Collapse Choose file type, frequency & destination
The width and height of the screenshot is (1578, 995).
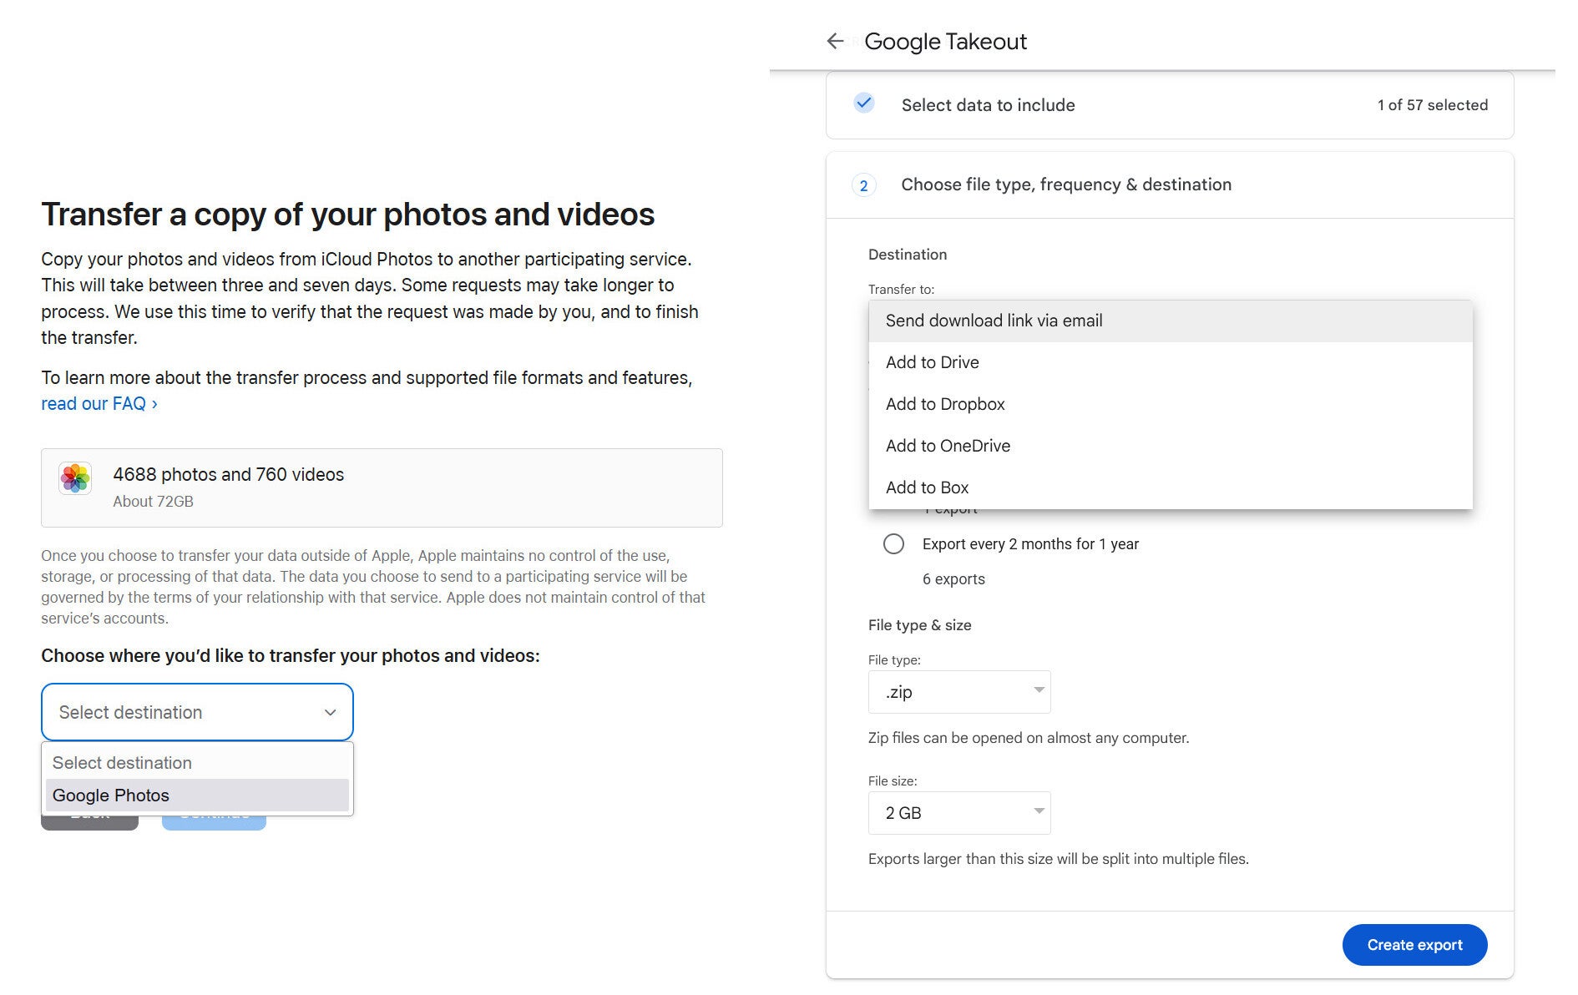1170,185
